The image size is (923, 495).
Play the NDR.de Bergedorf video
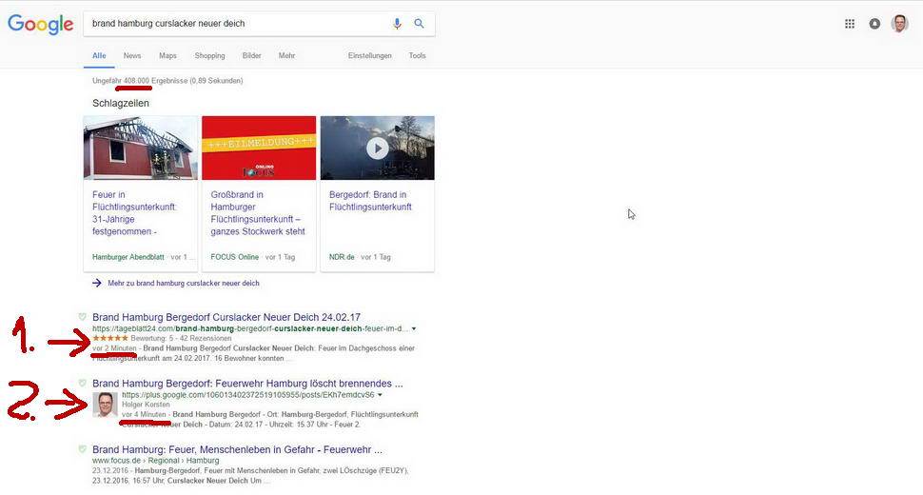(x=378, y=148)
